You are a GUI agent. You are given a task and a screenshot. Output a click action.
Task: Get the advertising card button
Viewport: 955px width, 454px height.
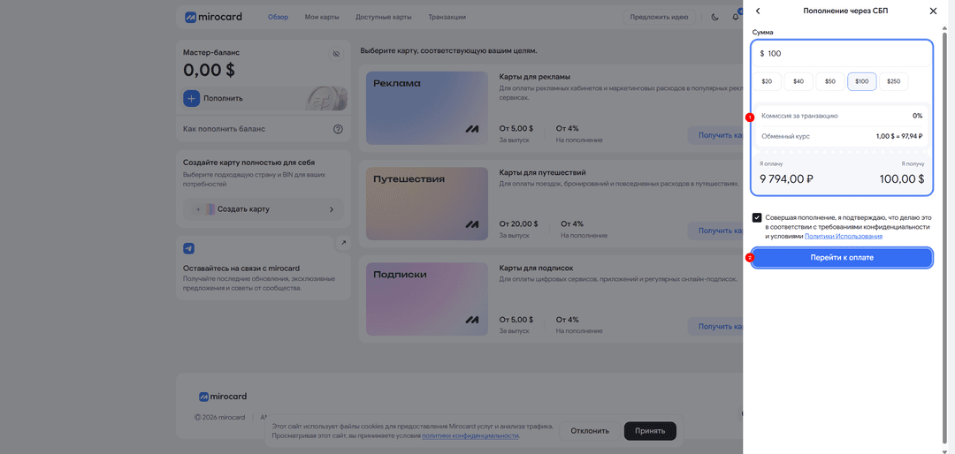(x=715, y=135)
